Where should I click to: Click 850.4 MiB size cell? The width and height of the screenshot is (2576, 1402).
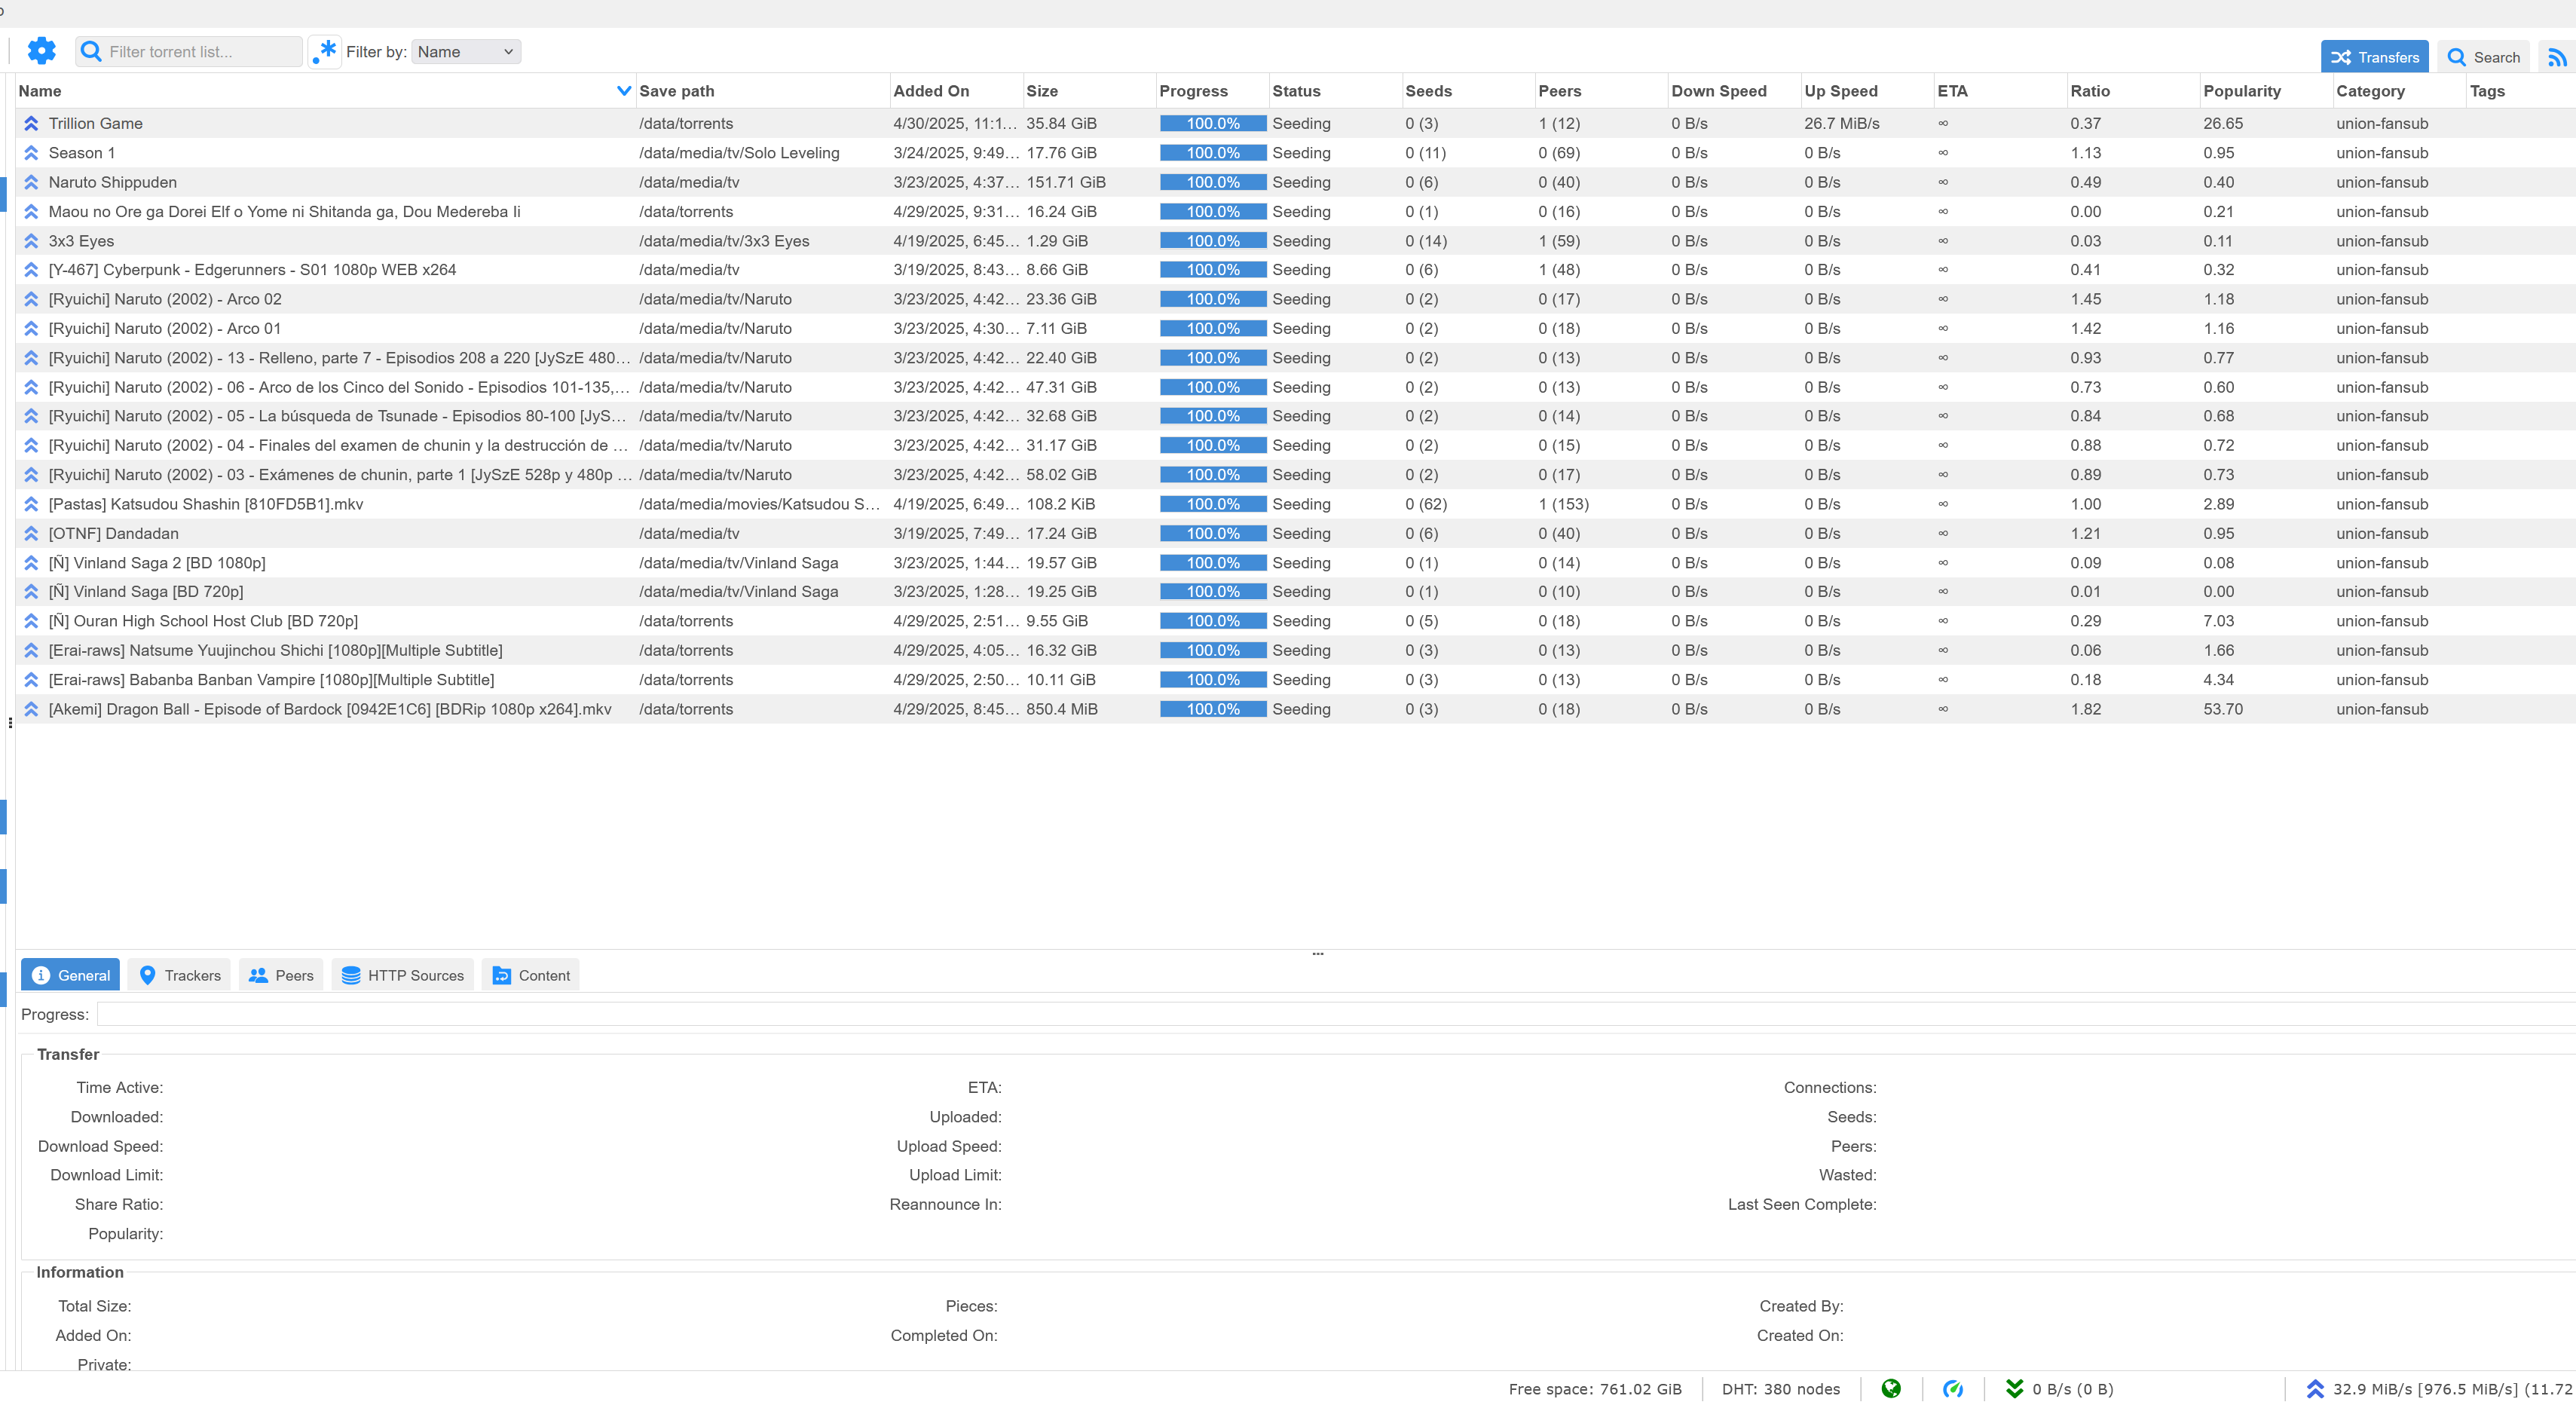pos(1062,709)
